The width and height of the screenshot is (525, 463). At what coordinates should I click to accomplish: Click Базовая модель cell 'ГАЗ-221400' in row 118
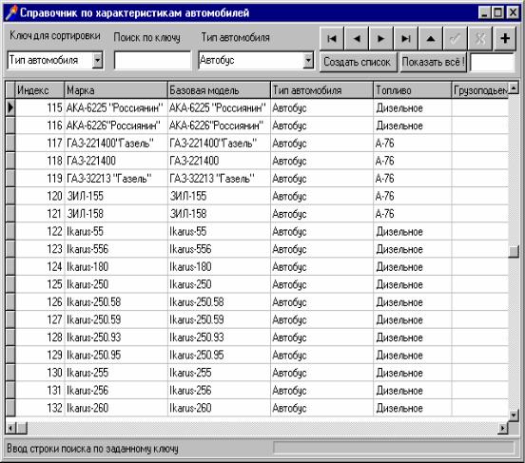coord(219,161)
